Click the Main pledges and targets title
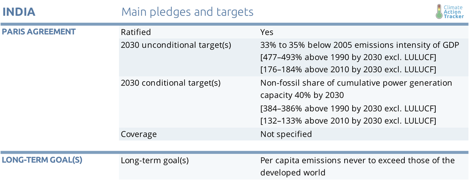Screen dimensions: 469x183 tap(187, 12)
